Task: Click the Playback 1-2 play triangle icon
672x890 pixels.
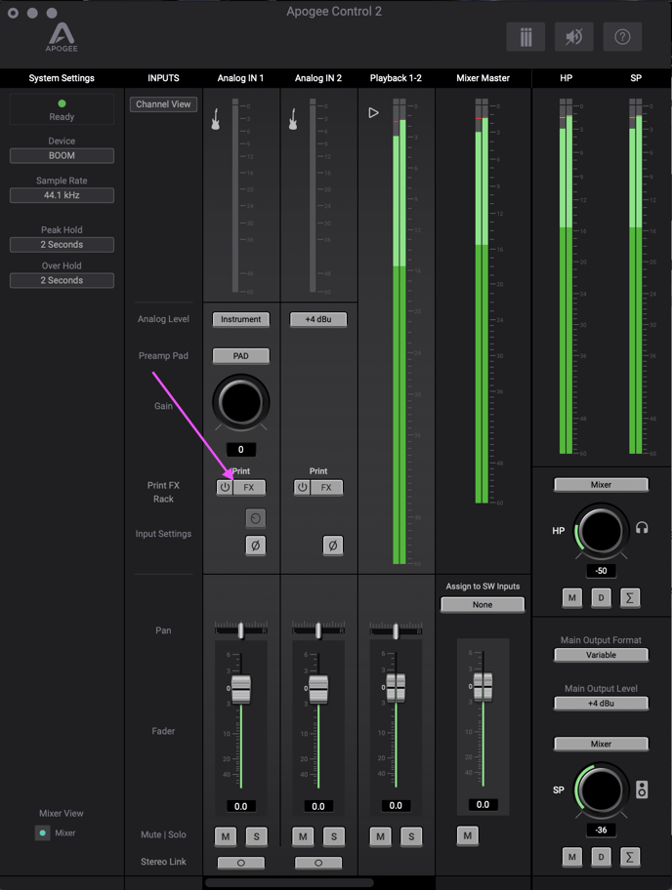Action: coord(373,113)
